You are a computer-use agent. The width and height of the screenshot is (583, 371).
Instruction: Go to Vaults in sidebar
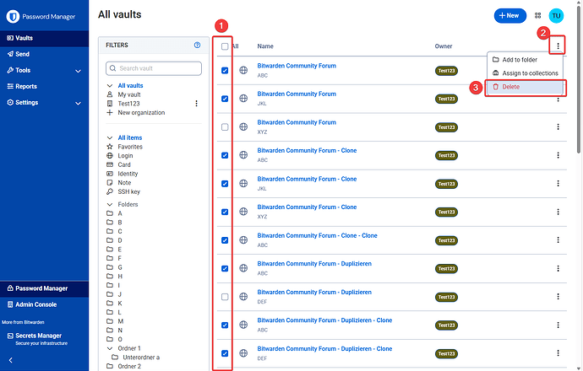(x=44, y=38)
